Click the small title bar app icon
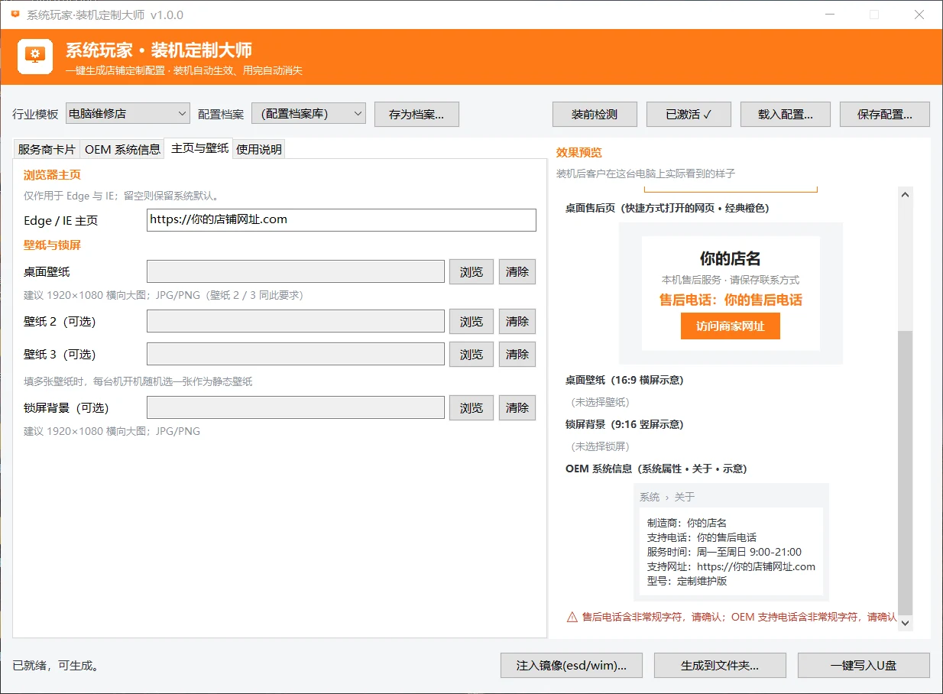Image resolution: width=943 pixels, height=694 pixels. click(x=15, y=15)
